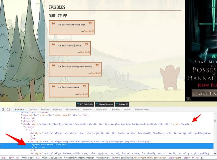
Task: Expand the collapsed h2 node
Action: (22, 118)
